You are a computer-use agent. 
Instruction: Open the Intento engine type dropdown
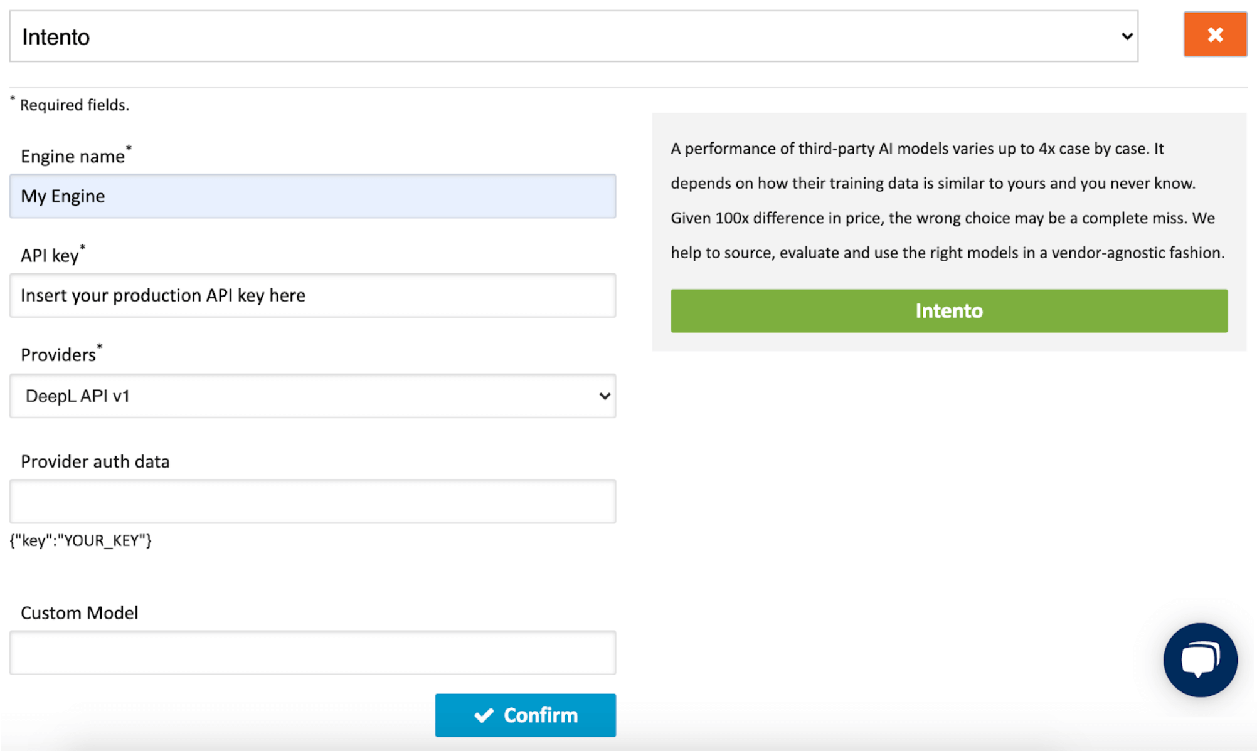[x=573, y=36]
